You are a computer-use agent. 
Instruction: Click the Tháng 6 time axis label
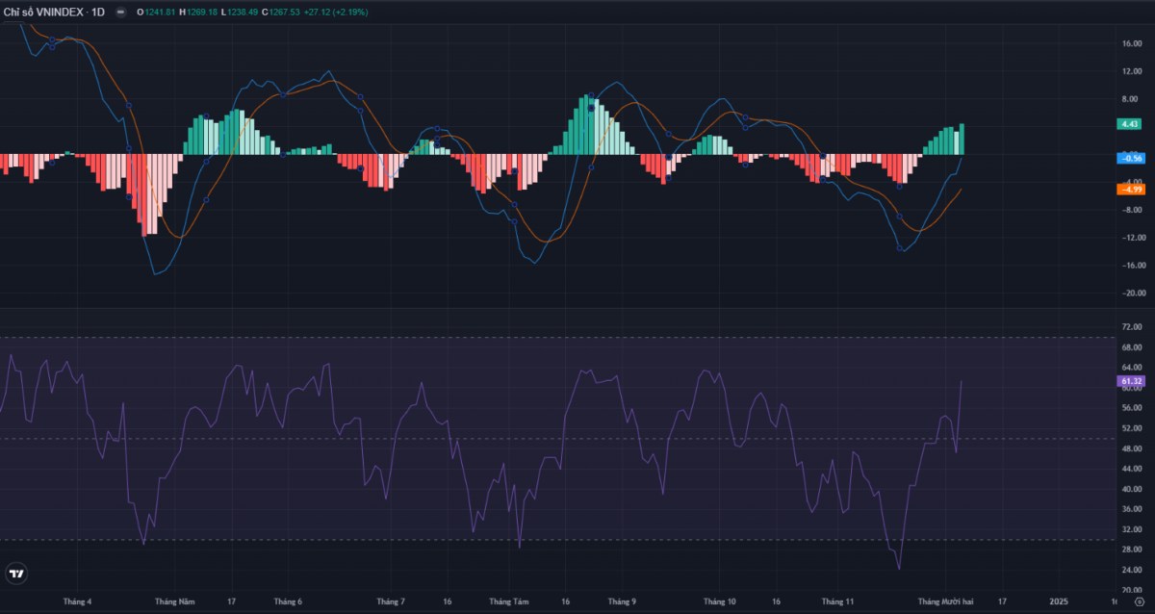click(x=288, y=601)
